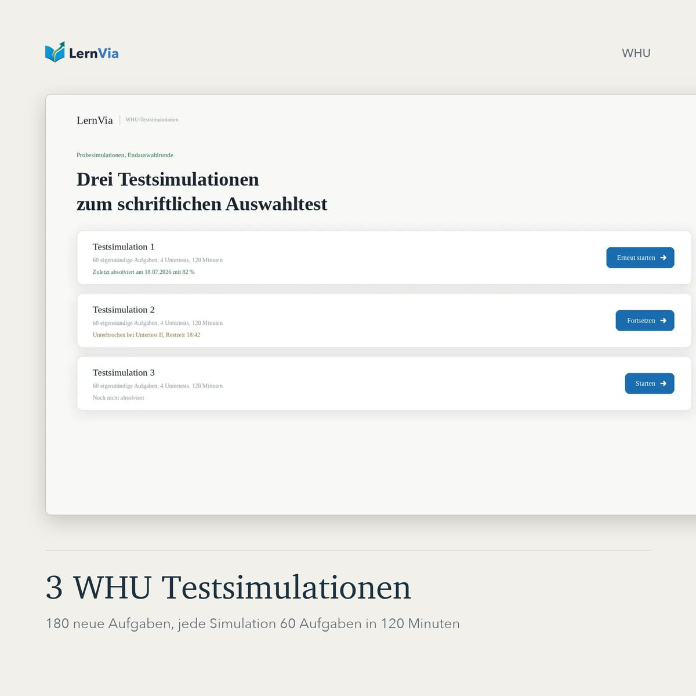
Task: Click 'Probesimulationen, Endauswahlrunde' label
Action: [125, 155]
